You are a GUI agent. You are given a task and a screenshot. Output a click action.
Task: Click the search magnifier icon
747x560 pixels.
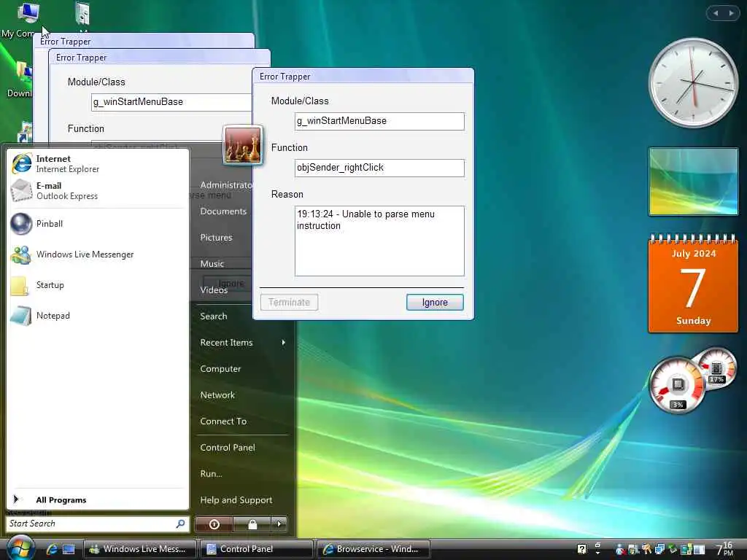pyautogui.click(x=181, y=524)
